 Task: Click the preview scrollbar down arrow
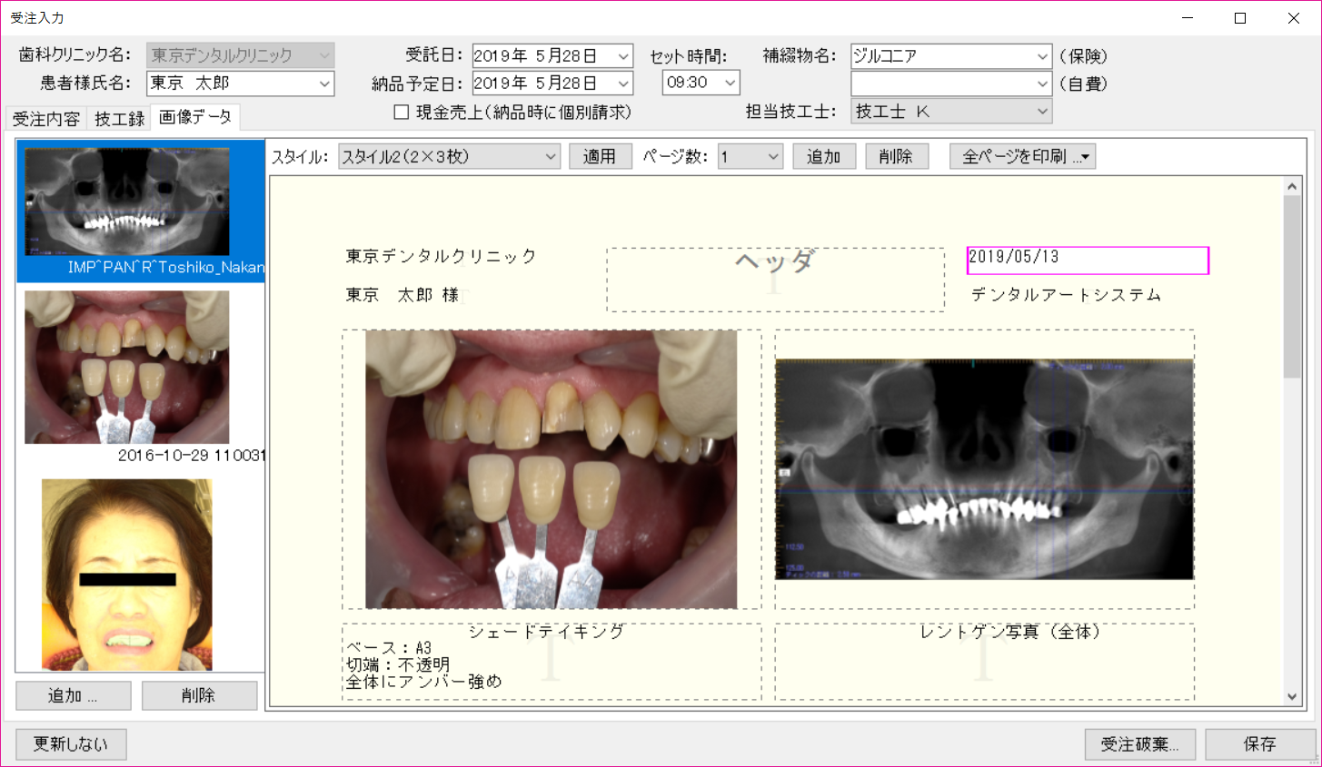pos(1292,696)
